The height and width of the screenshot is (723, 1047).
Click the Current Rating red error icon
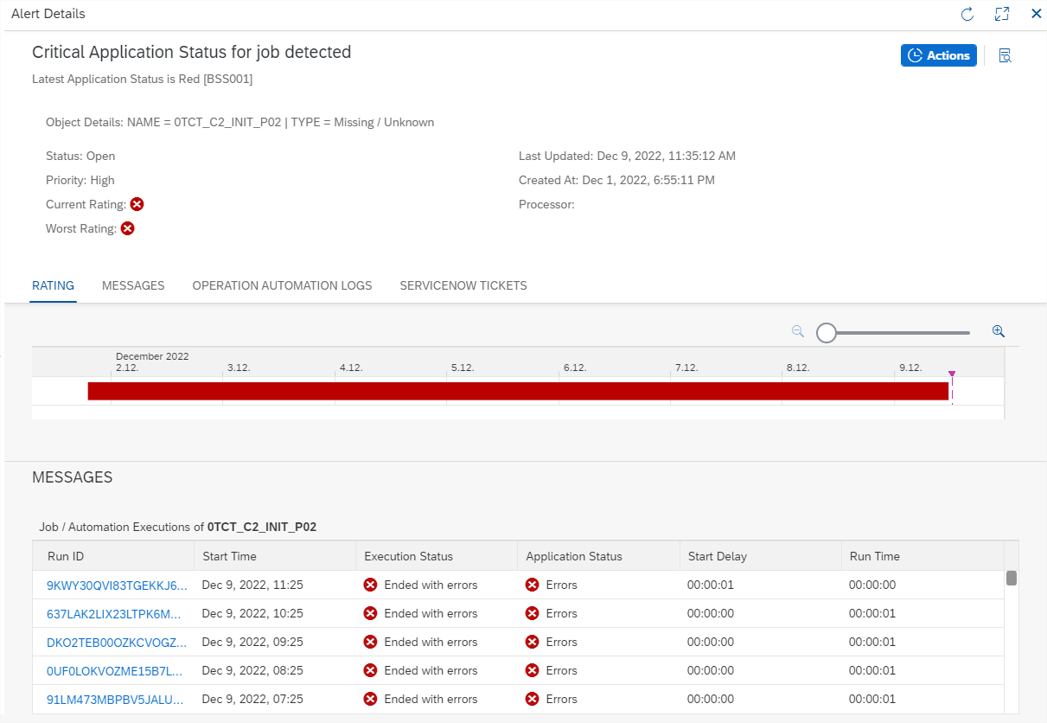point(137,204)
